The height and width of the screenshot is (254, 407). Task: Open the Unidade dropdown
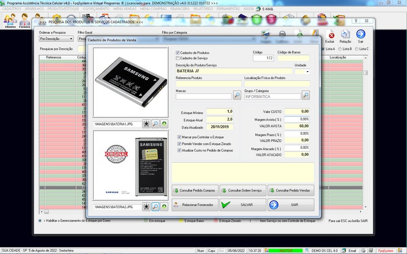click(306, 72)
